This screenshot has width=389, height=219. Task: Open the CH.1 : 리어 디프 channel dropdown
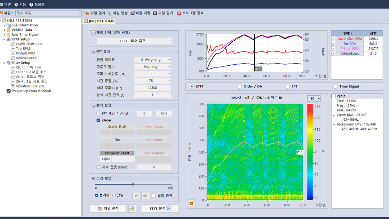(x=135, y=41)
